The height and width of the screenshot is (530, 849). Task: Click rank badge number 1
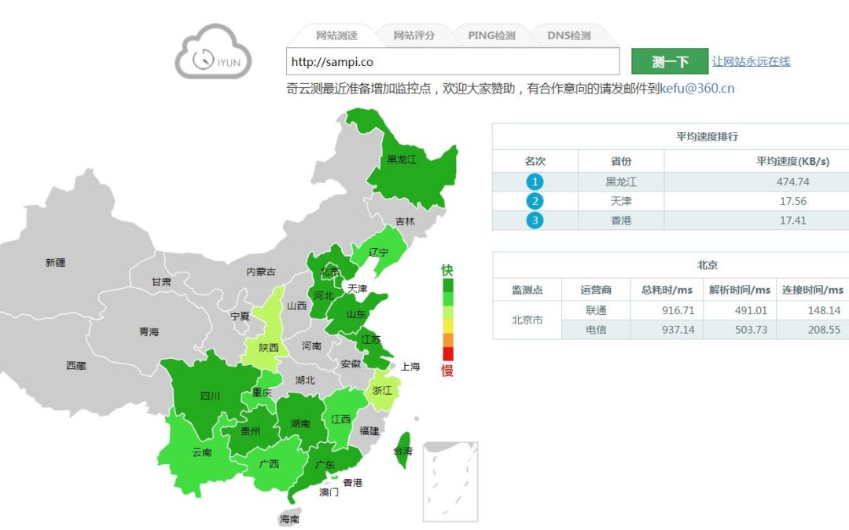[x=535, y=181]
